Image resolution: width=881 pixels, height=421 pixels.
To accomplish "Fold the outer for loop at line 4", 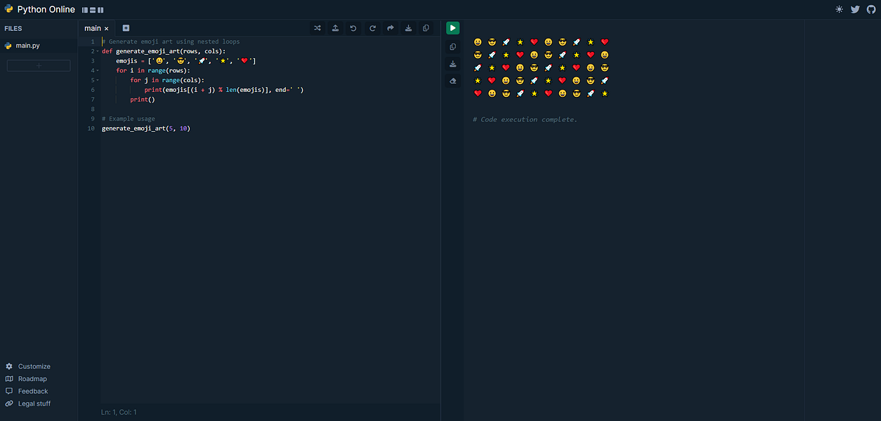I will 97,70.
